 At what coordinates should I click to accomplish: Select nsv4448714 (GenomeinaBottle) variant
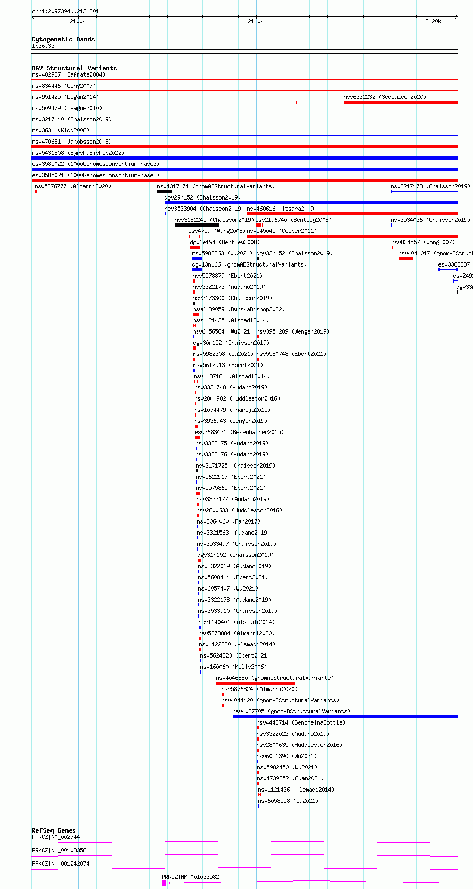tap(301, 722)
